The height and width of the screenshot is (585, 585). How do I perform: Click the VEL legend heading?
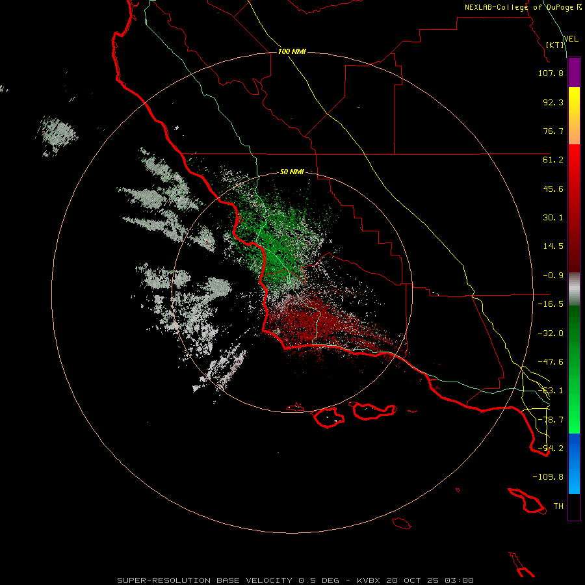pyautogui.click(x=571, y=38)
